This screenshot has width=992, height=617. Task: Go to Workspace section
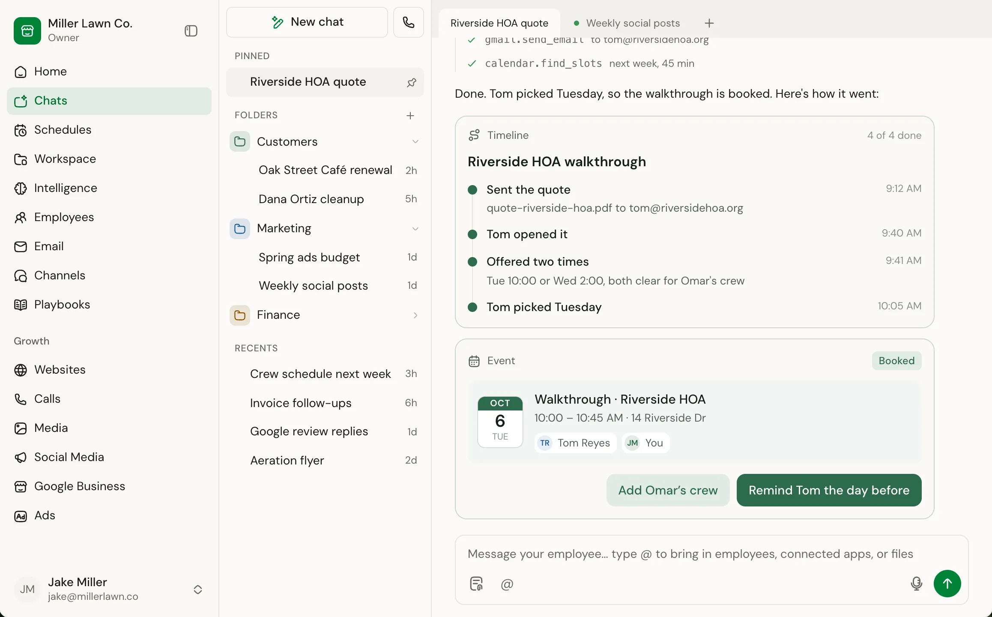coord(109,159)
